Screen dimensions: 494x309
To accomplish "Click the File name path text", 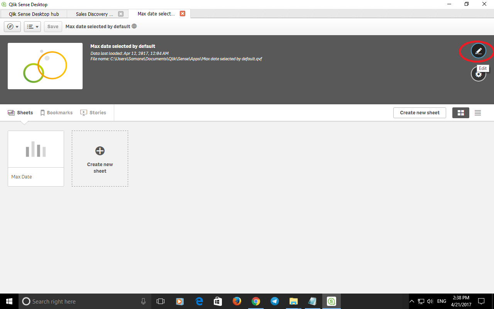I will 176,59.
